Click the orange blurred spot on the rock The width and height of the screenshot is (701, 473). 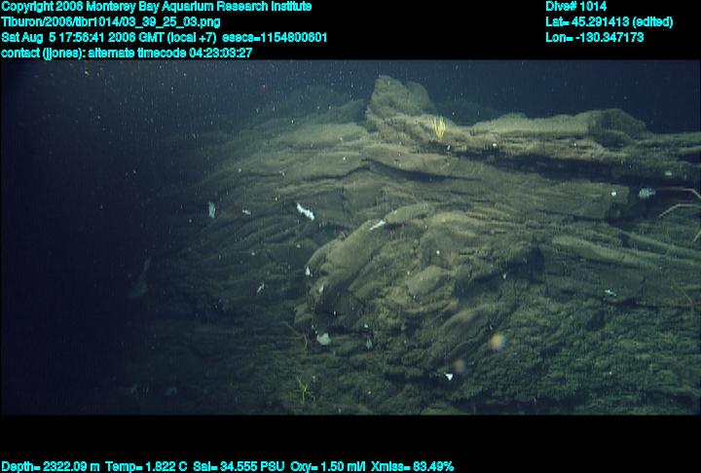click(498, 340)
